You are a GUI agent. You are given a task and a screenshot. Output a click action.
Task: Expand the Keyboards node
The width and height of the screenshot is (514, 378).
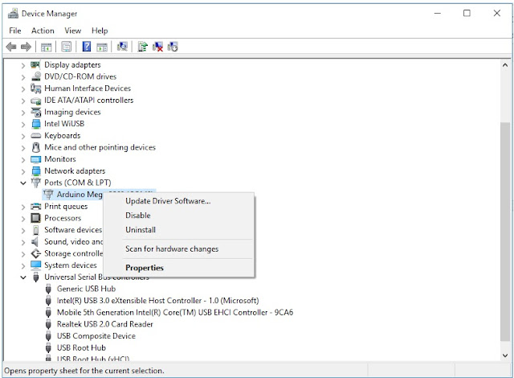(23, 136)
